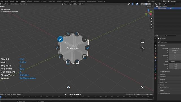The image size is (181, 102).
Task: Open Global transform orientation dropdown
Action: coord(65,4)
